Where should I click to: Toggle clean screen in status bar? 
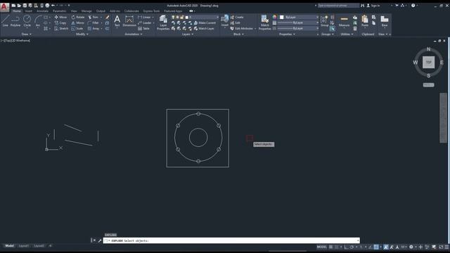point(441,247)
